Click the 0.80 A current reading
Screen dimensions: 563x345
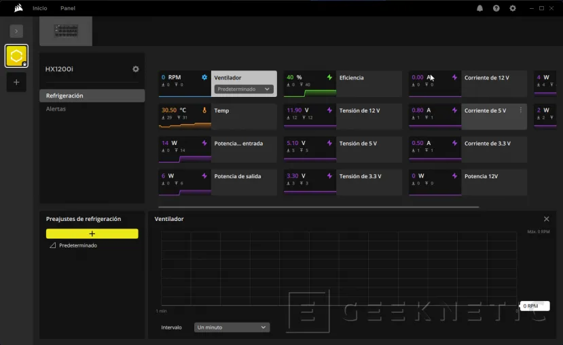421,110
